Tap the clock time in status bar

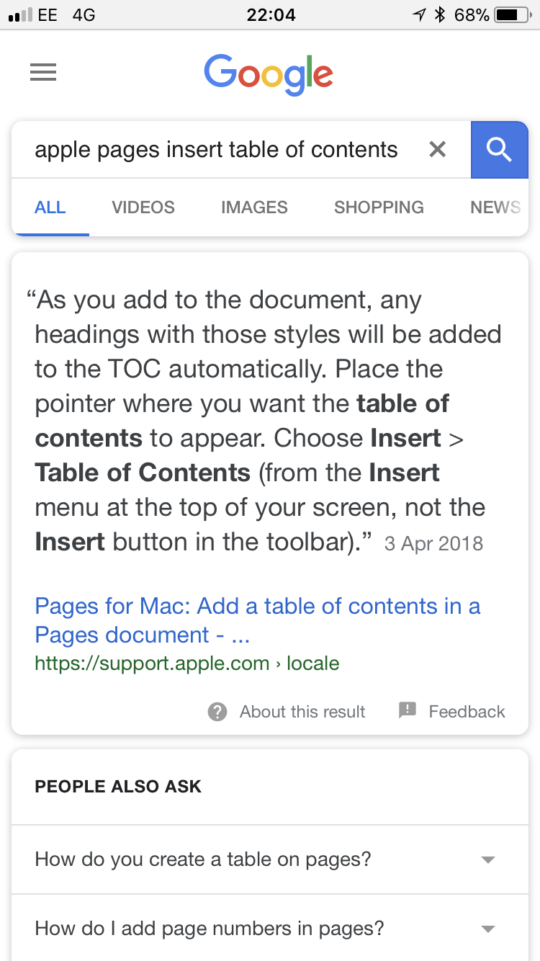[271, 14]
